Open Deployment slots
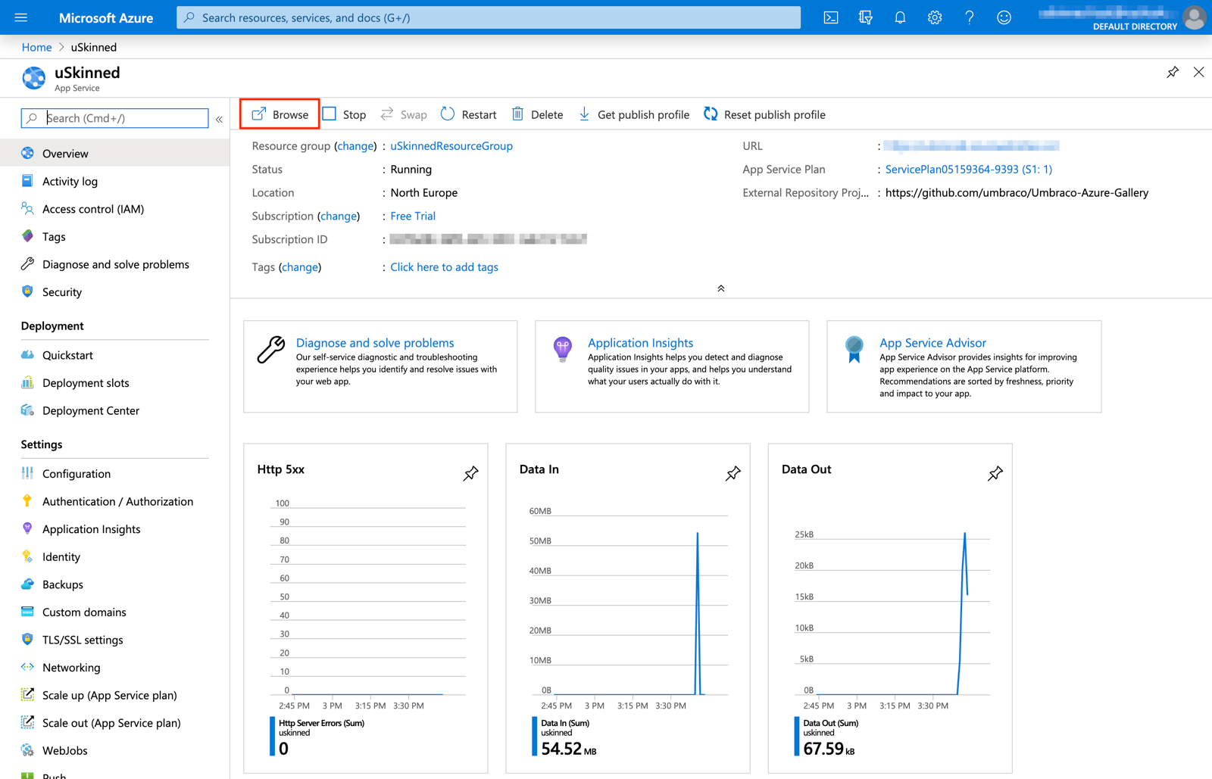Viewport: 1212px width, 779px height. (114, 383)
